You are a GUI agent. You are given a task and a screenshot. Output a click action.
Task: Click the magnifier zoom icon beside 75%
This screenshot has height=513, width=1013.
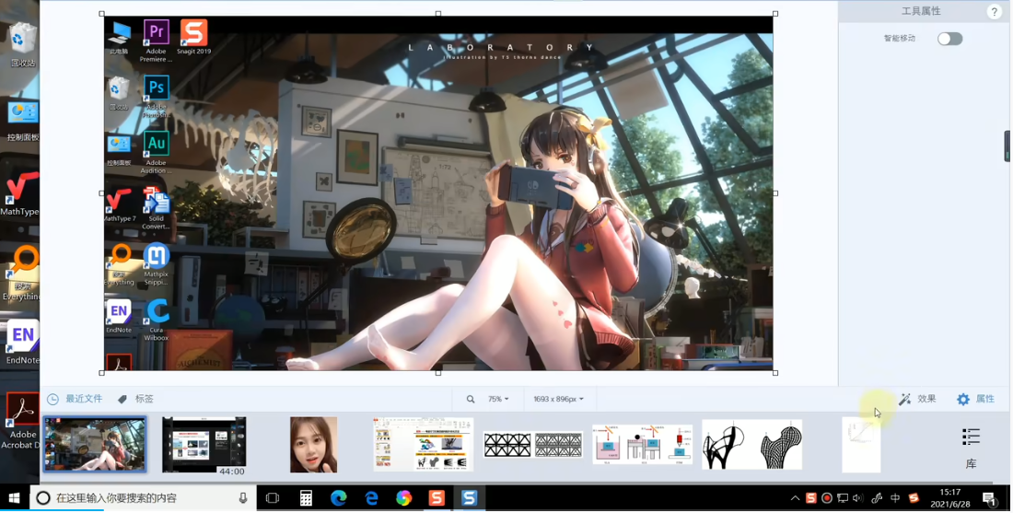(471, 400)
